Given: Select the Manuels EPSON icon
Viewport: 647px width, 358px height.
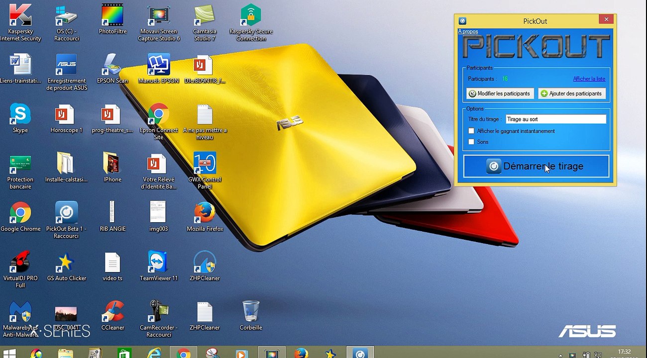Looking at the screenshot, I should pyautogui.click(x=159, y=69).
